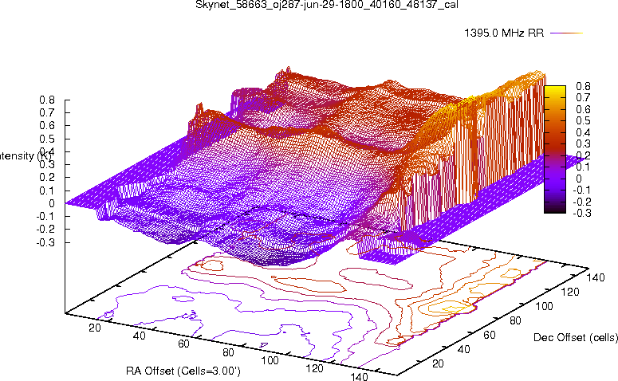The height and width of the screenshot is (381, 618).
Task: Click the -0.2 label beside the color bar
Action: pyautogui.click(x=581, y=202)
